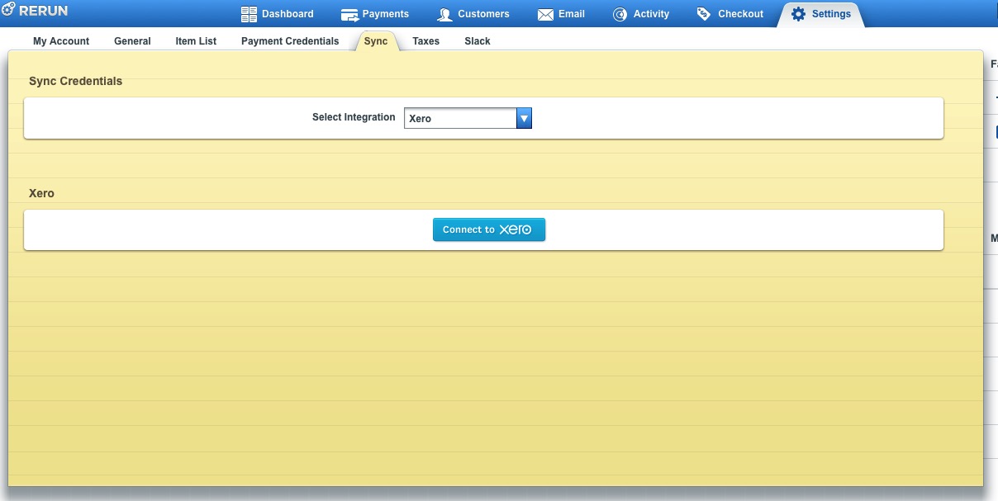View the Activity section
Viewport: 998px width, 501px height.
pyautogui.click(x=641, y=14)
